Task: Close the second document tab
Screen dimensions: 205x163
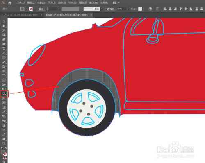Action: [91, 15]
